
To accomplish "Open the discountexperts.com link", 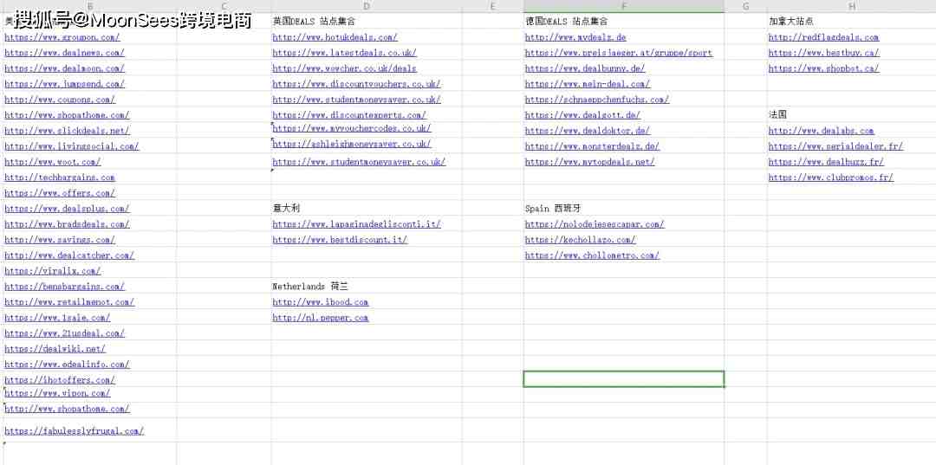I will click(x=349, y=115).
